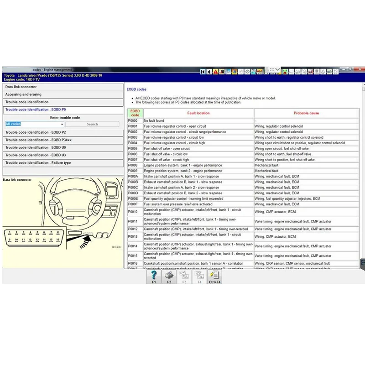Click 'Wiring, CKP sensor, CMP sensor, mechanical fault'

coord(306,264)
